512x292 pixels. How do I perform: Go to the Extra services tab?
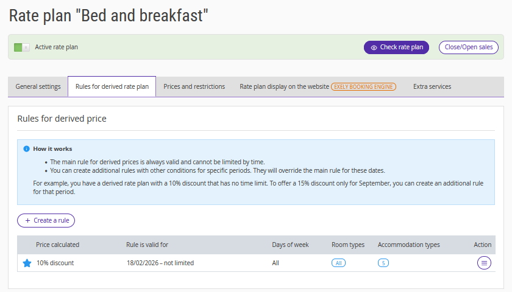click(x=432, y=86)
